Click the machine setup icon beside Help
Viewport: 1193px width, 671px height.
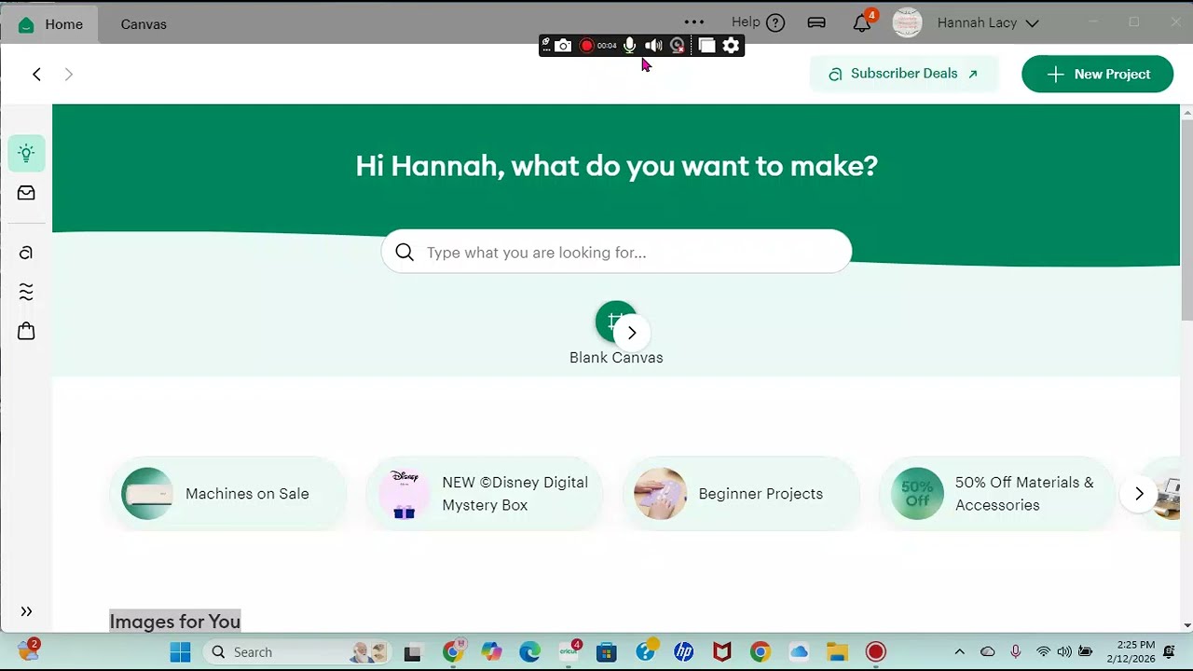click(816, 22)
